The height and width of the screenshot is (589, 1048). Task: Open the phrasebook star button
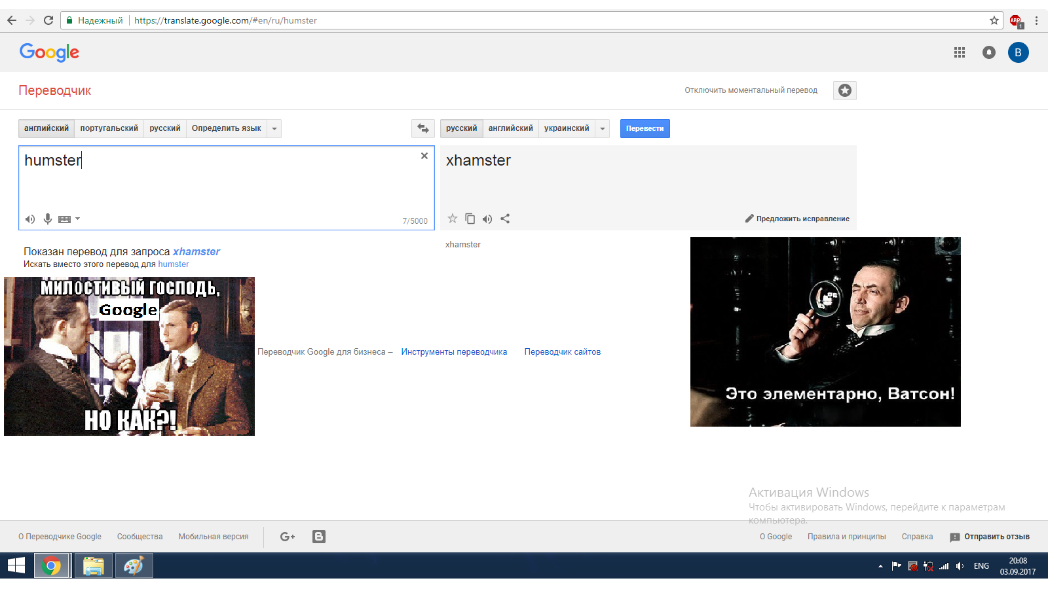(x=845, y=90)
